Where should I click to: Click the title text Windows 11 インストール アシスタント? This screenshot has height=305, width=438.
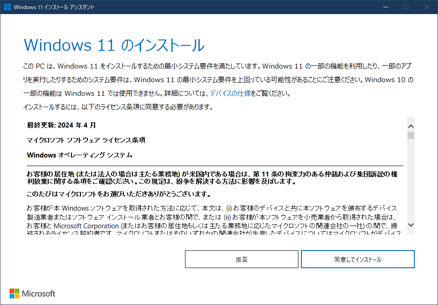[x=54, y=7]
